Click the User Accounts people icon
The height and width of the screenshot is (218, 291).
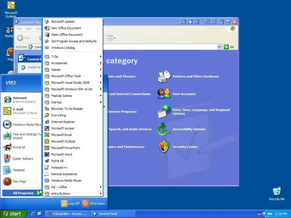164,94
